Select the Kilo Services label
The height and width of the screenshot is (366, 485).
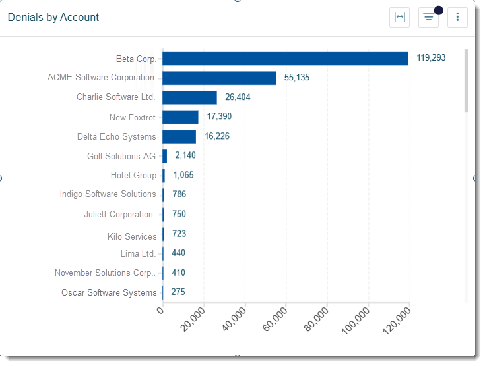[x=132, y=236]
